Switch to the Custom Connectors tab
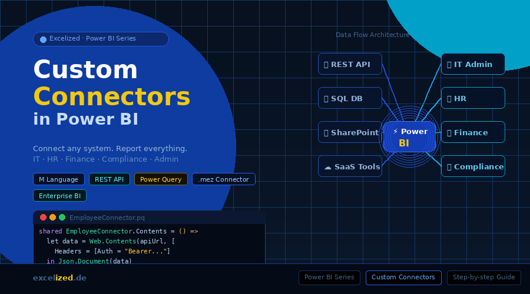 click(403, 278)
